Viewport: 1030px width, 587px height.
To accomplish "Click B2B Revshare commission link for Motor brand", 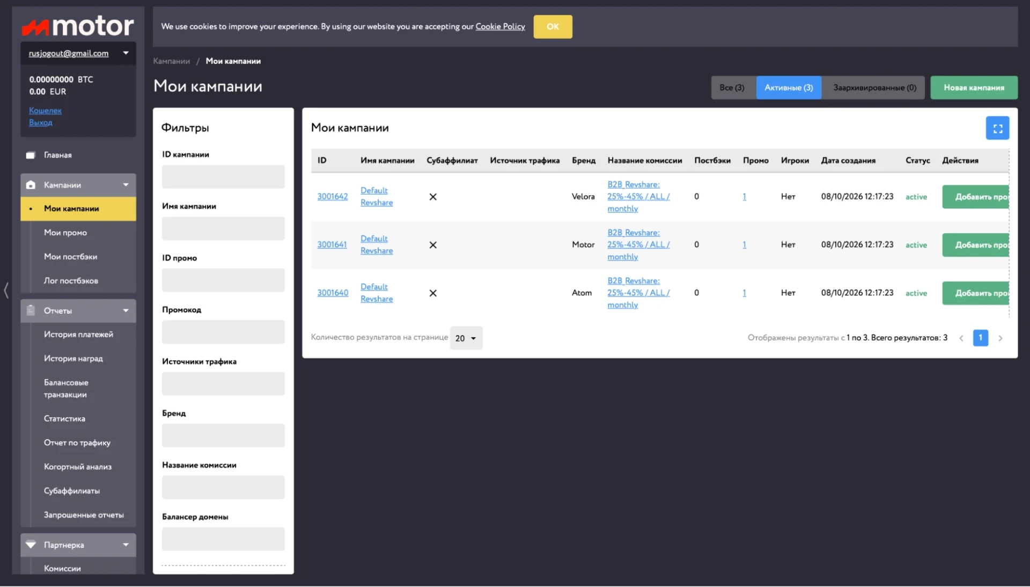I will click(x=638, y=245).
